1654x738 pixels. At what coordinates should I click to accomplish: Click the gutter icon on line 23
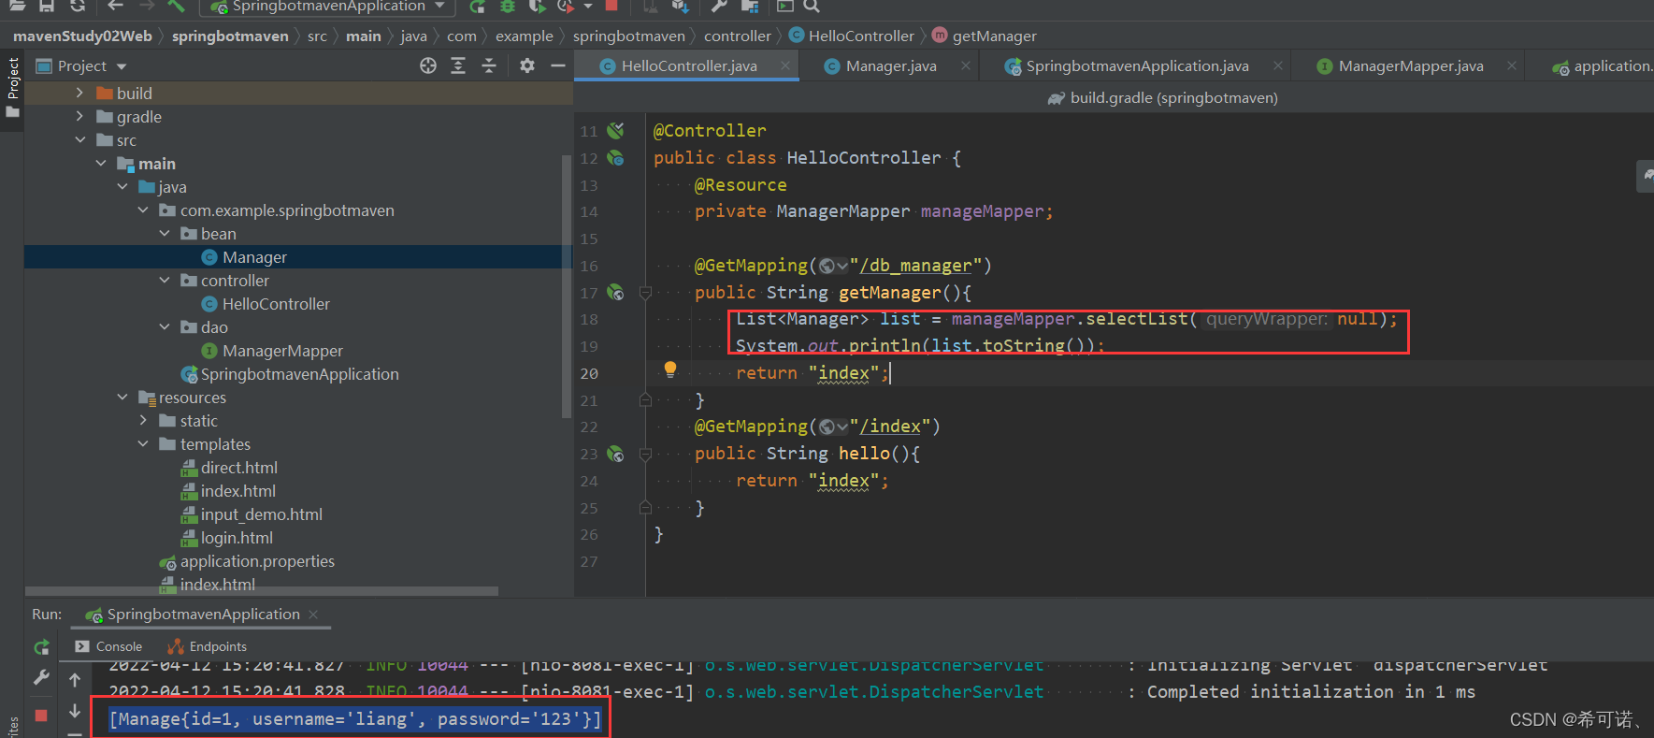(615, 454)
